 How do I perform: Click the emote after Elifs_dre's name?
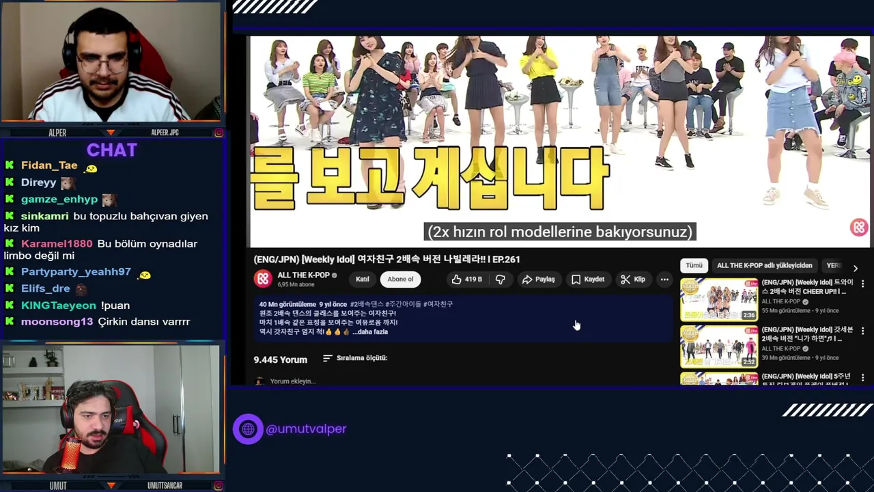coord(81,289)
